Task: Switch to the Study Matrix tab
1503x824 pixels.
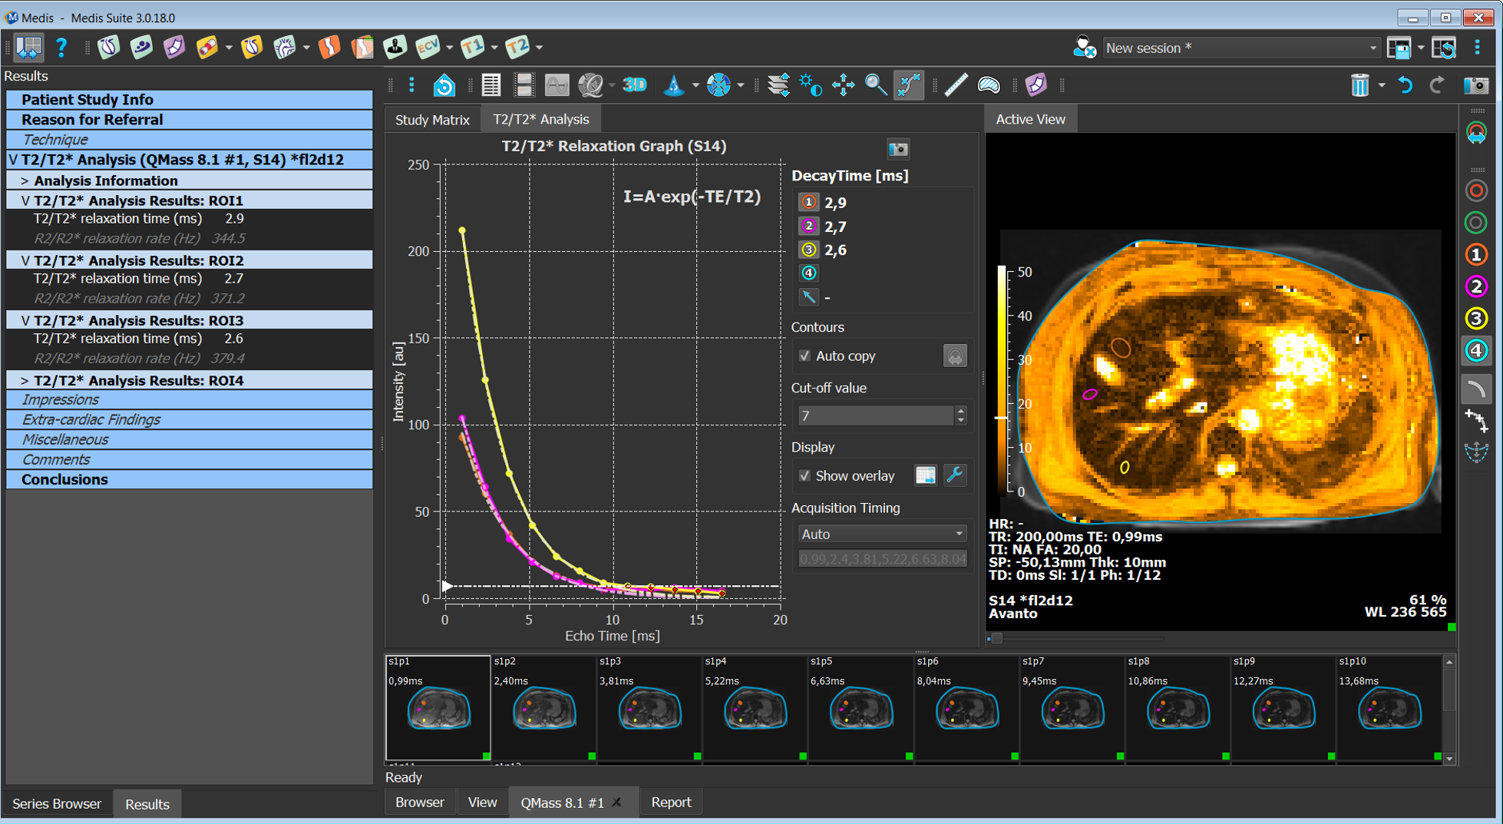Action: (432, 120)
